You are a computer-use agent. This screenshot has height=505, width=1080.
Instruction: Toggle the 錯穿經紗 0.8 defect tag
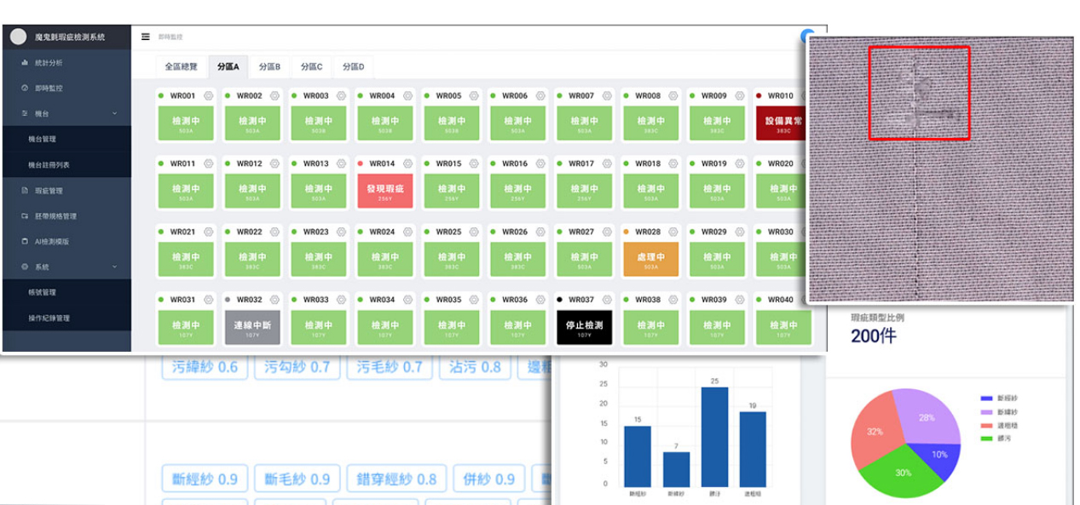(396, 479)
